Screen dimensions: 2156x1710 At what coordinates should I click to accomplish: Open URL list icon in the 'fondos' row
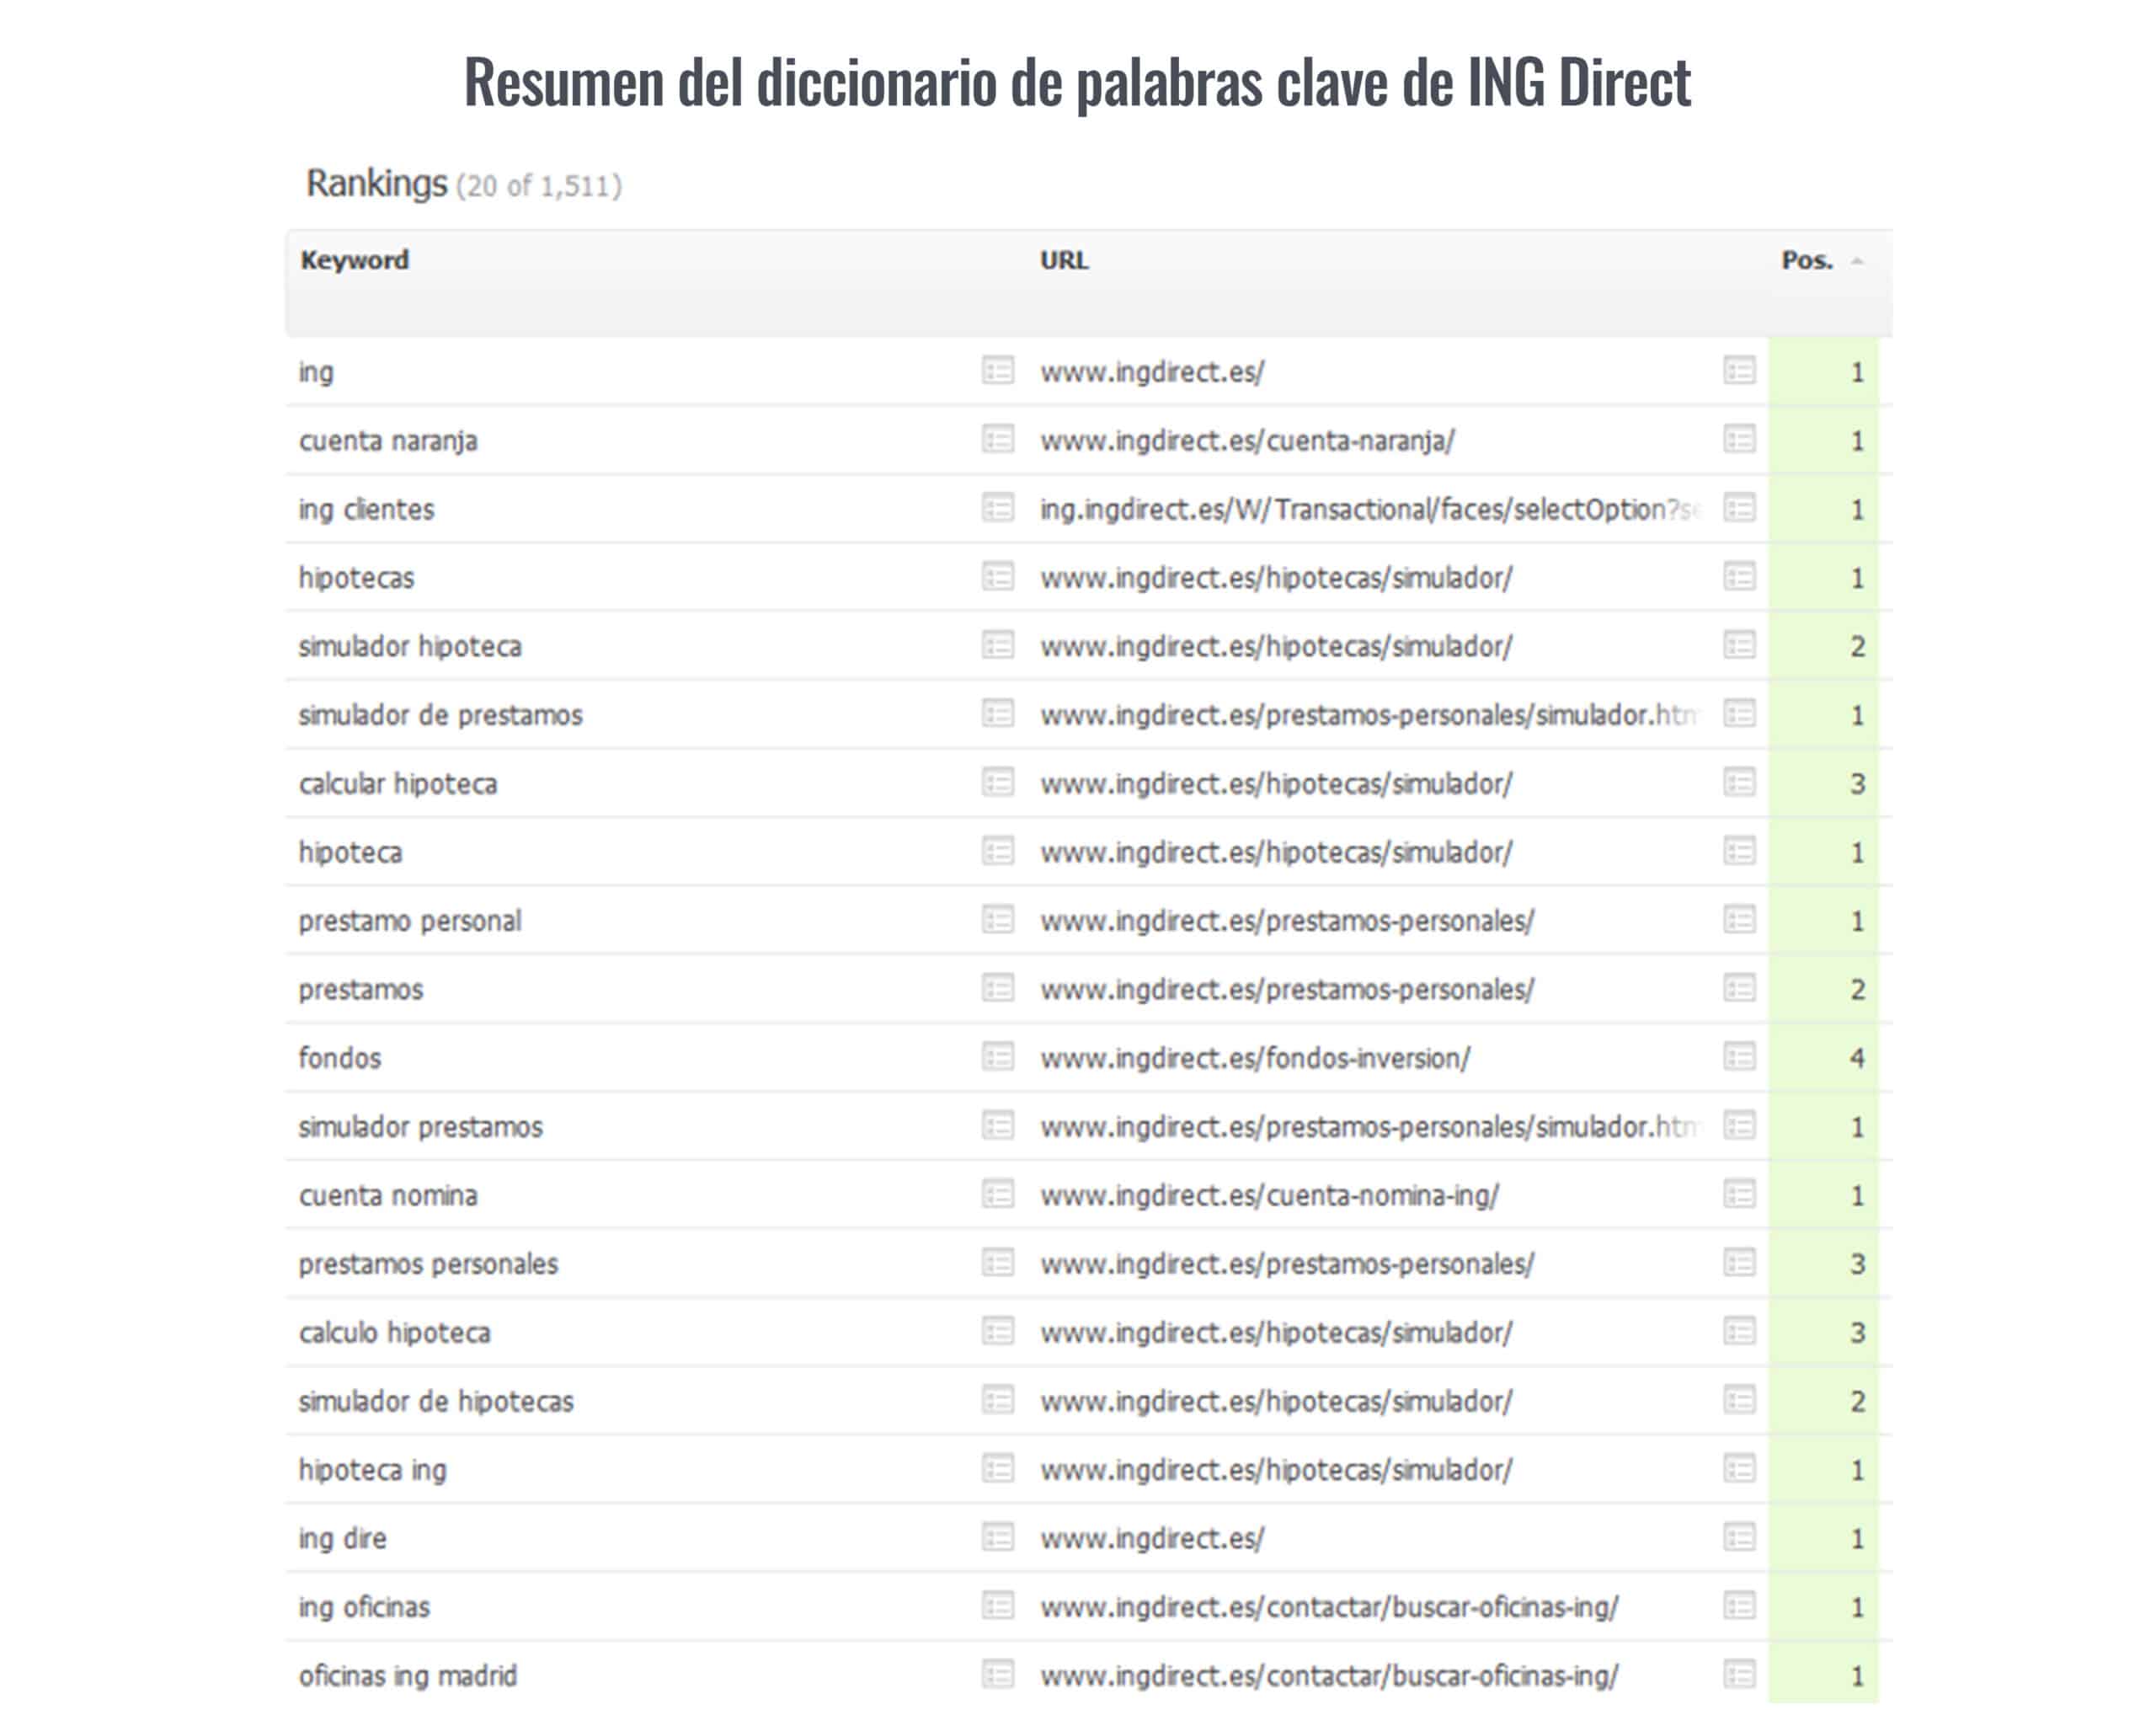(x=1739, y=1056)
